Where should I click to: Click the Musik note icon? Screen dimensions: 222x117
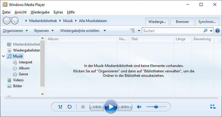(9, 56)
